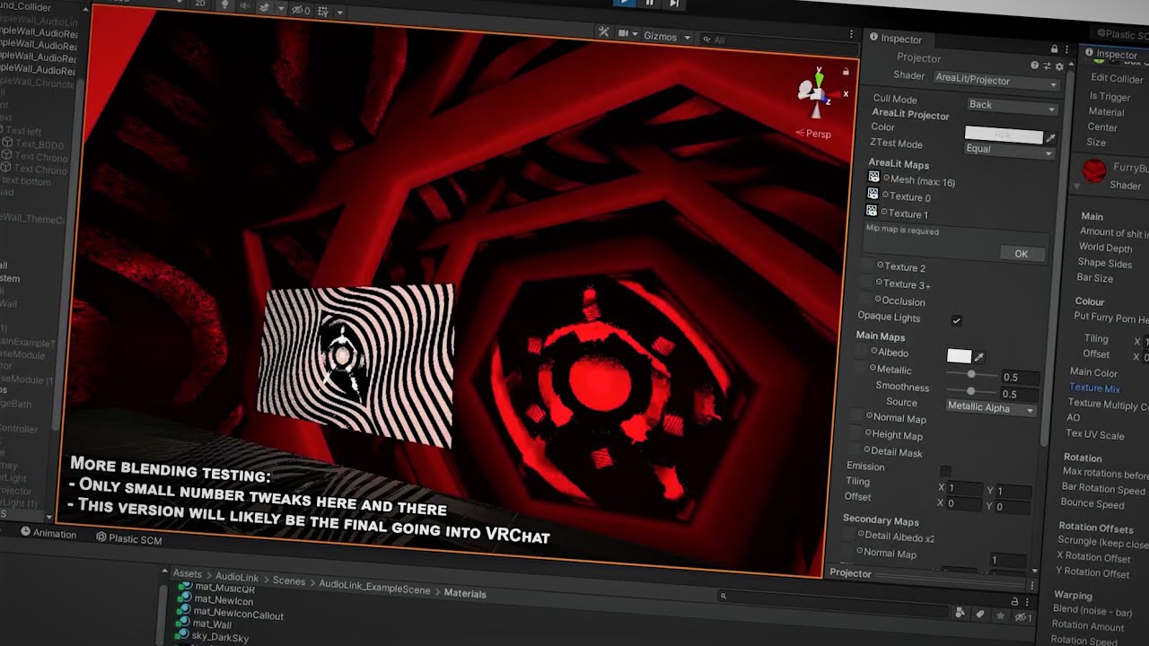Open the scene camera settings icon
Screen dimensions: 1149x646
click(624, 33)
